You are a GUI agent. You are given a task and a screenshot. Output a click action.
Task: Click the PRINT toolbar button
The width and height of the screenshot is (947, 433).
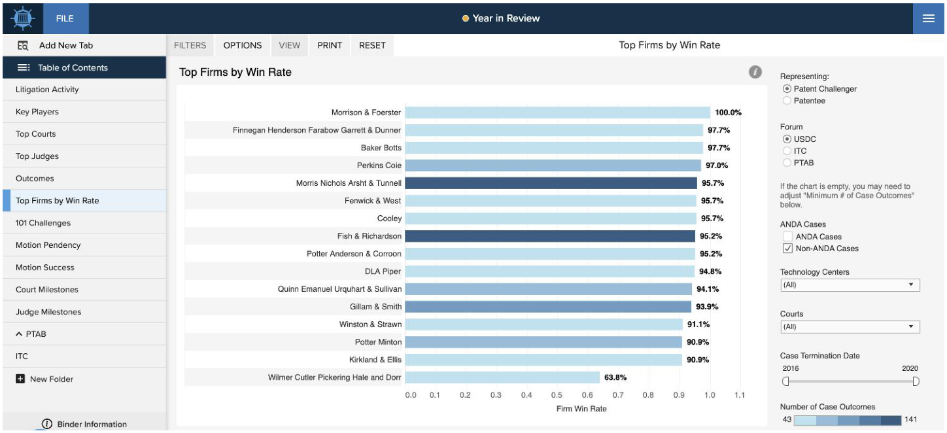pos(330,45)
